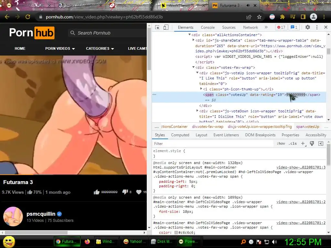
Task: Click the Filter field in Styles pane
Action: pos(213,144)
